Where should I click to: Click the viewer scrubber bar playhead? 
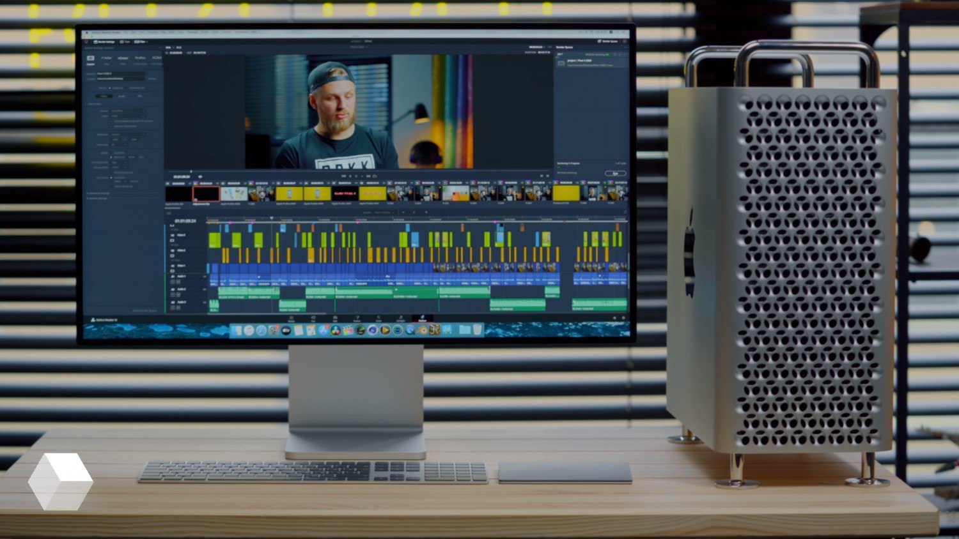point(191,171)
